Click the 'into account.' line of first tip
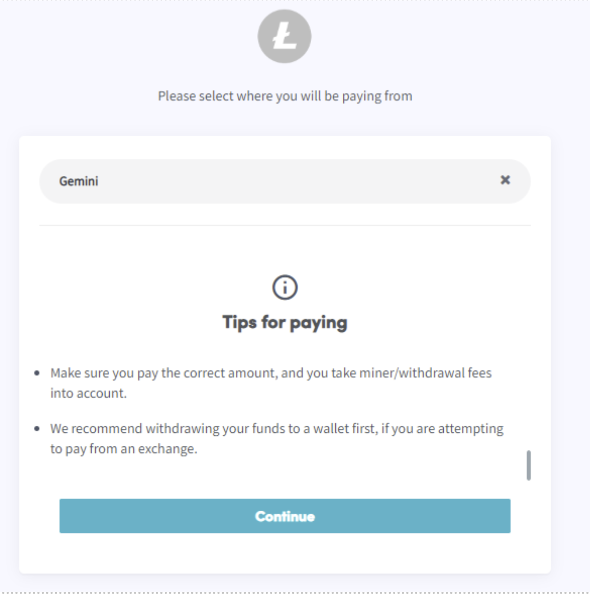The width and height of the screenshot is (590, 594). [x=89, y=393]
